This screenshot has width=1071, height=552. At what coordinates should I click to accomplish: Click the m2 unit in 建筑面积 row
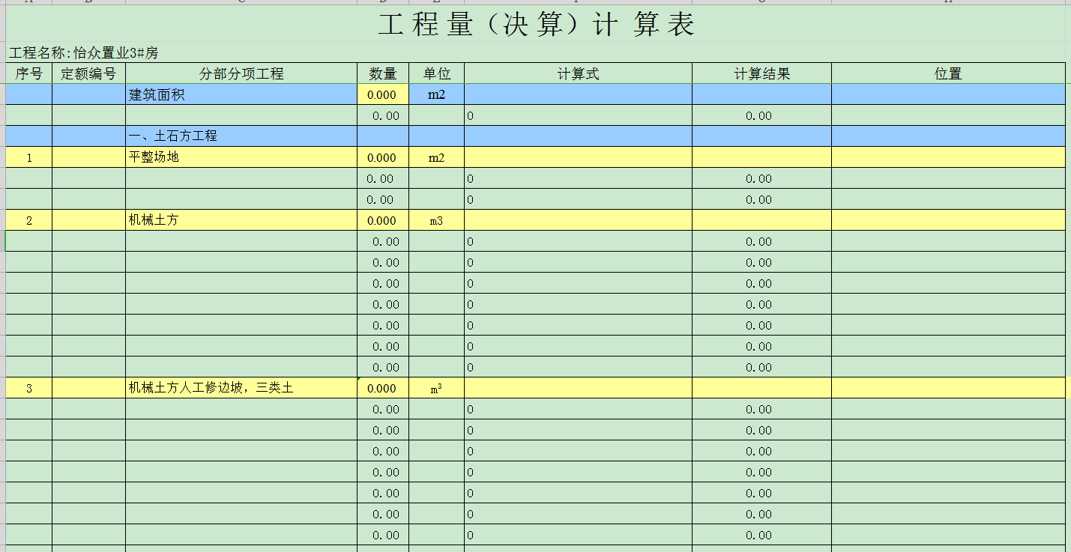(437, 94)
